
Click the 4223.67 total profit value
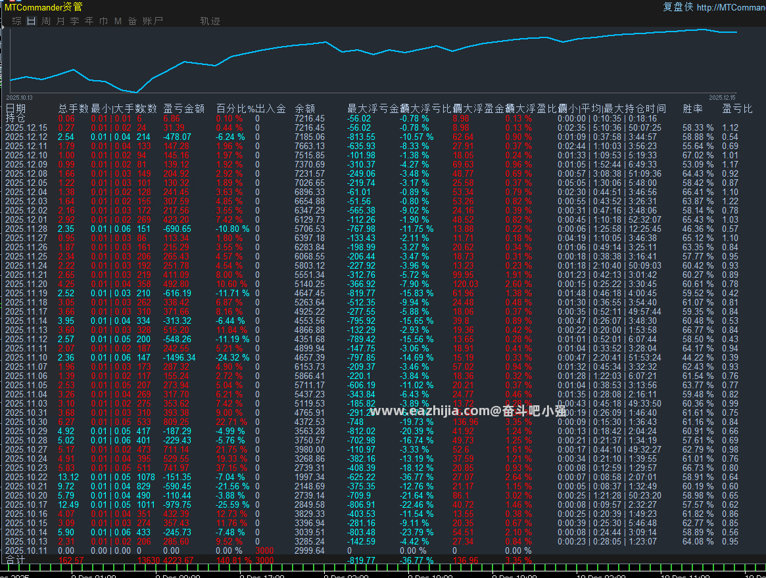click(x=178, y=560)
